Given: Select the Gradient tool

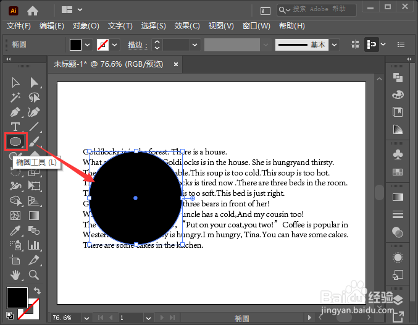Looking at the screenshot, I should click(x=34, y=216).
